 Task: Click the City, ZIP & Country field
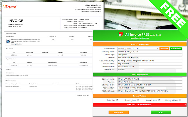(x=150, y=61)
